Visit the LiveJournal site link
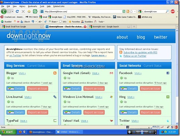Viewport: 180px width, 136px height. [x=28, y=97]
